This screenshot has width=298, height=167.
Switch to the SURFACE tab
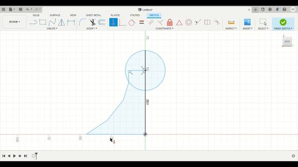(x=55, y=15)
